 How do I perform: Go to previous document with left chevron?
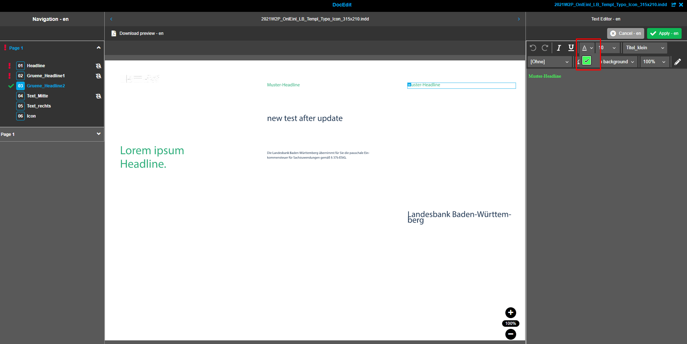point(112,19)
